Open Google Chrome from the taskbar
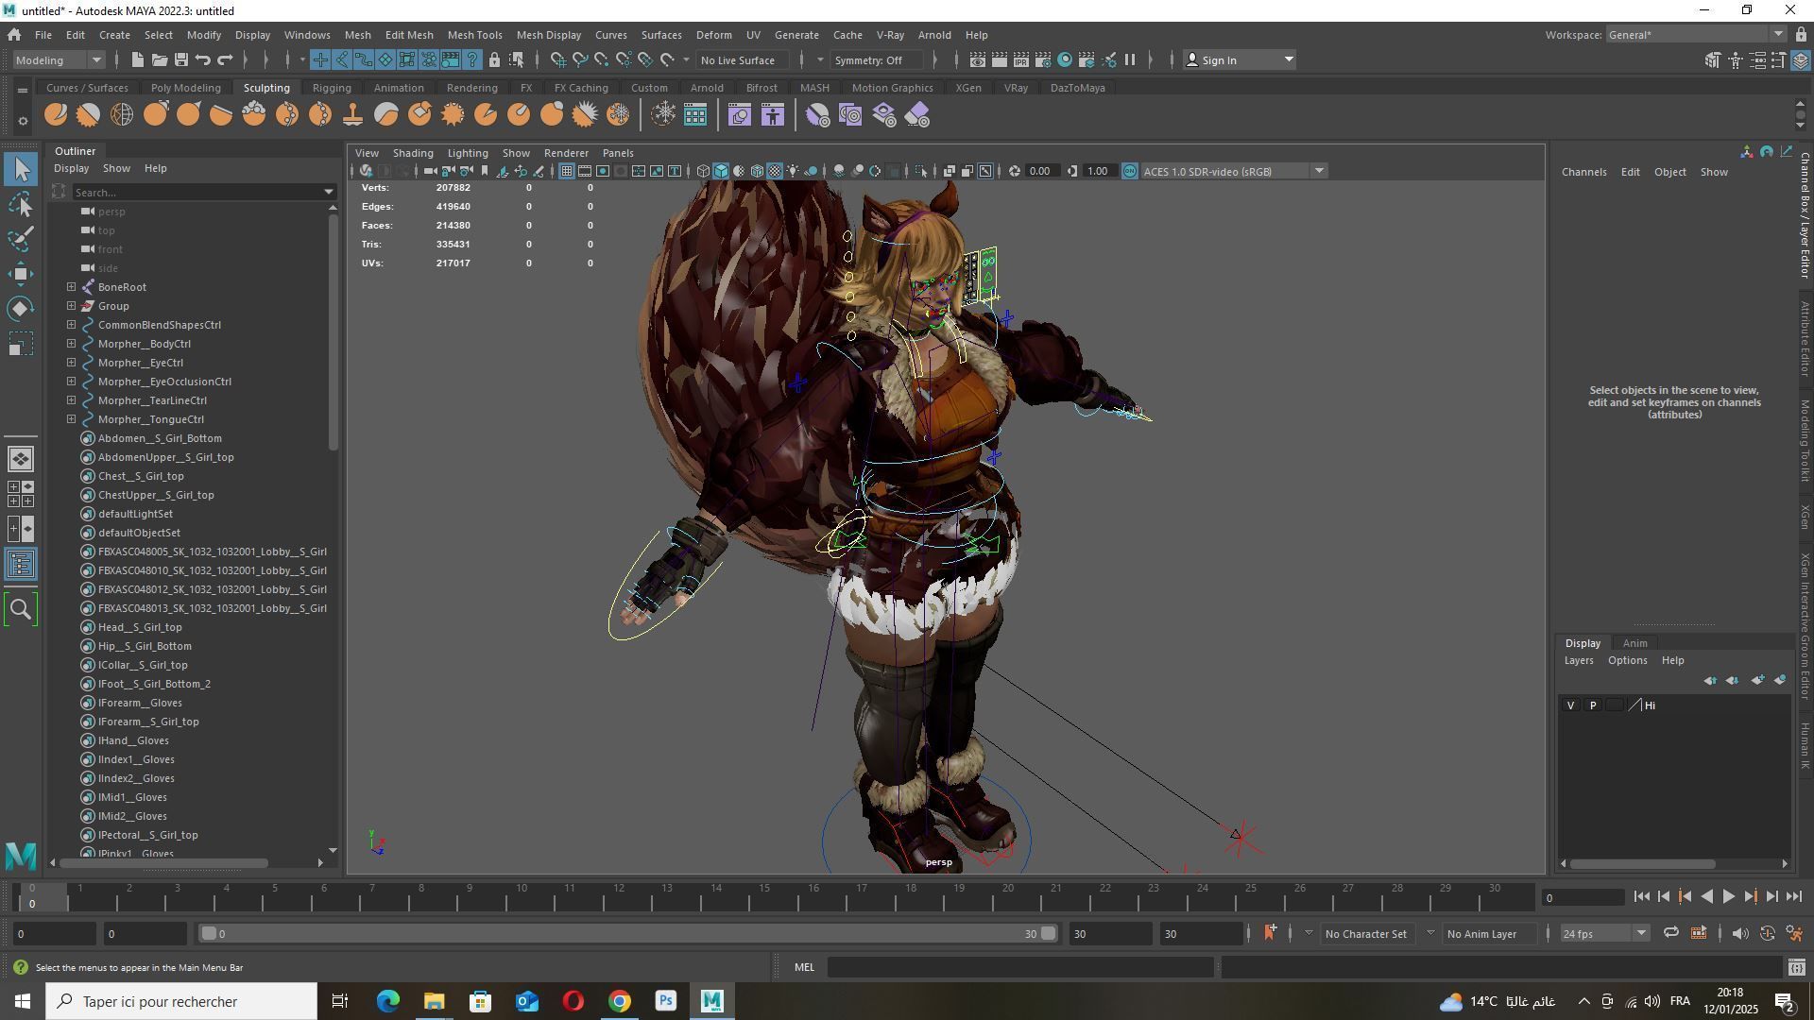The image size is (1814, 1020). (619, 1001)
